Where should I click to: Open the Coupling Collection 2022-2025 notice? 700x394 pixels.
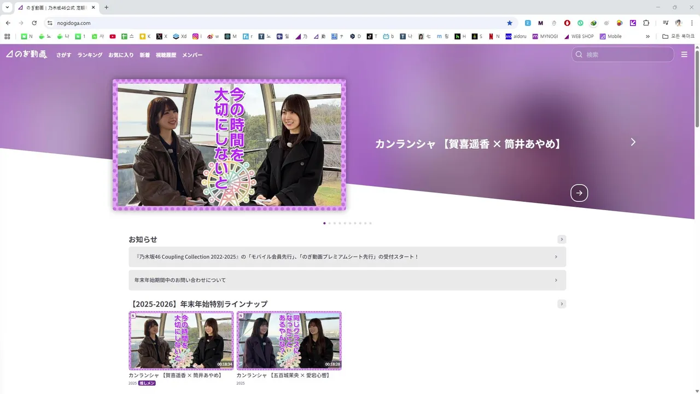[347, 257]
